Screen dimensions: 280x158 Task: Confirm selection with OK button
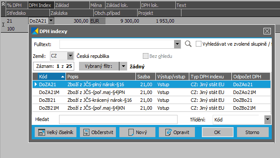(217, 132)
